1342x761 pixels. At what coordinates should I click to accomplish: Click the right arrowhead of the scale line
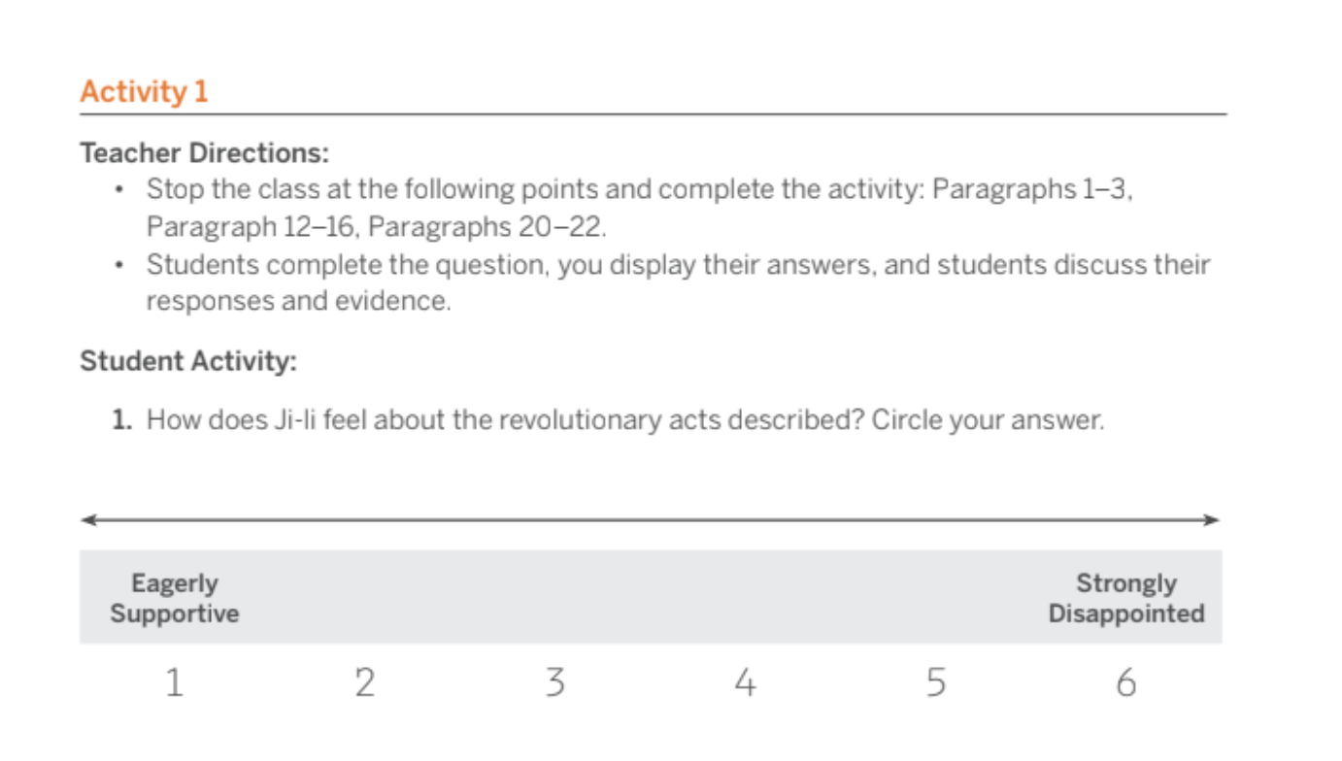(1212, 520)
